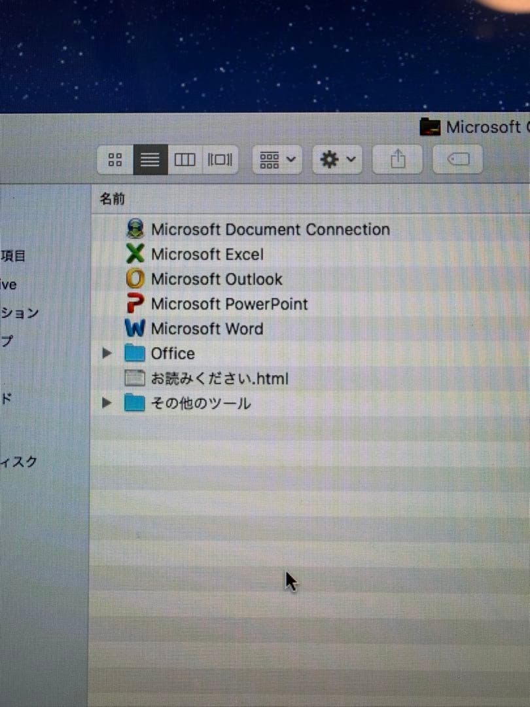Click the orange Outlook O icon
This screenshot has height=707, width=530.
click(135, 279)
